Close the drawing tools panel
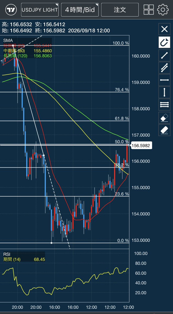 (164, 29)
